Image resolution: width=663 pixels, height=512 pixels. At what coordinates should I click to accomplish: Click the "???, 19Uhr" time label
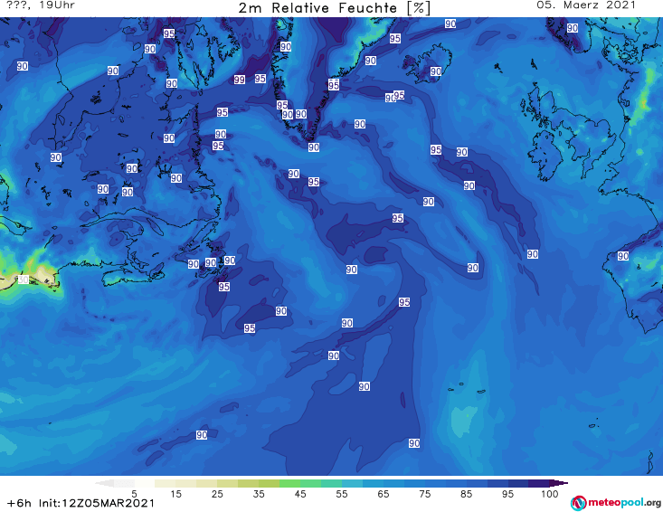pos(41,5)
